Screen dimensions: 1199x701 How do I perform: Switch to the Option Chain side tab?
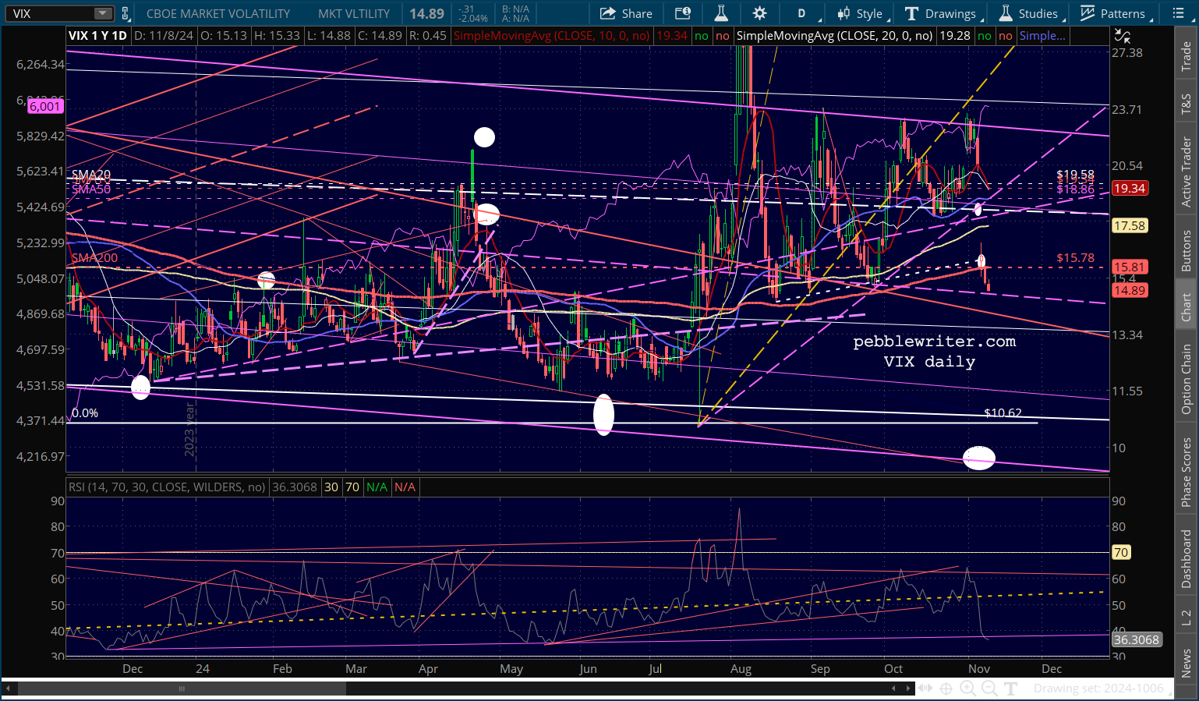coord(1186,378)
